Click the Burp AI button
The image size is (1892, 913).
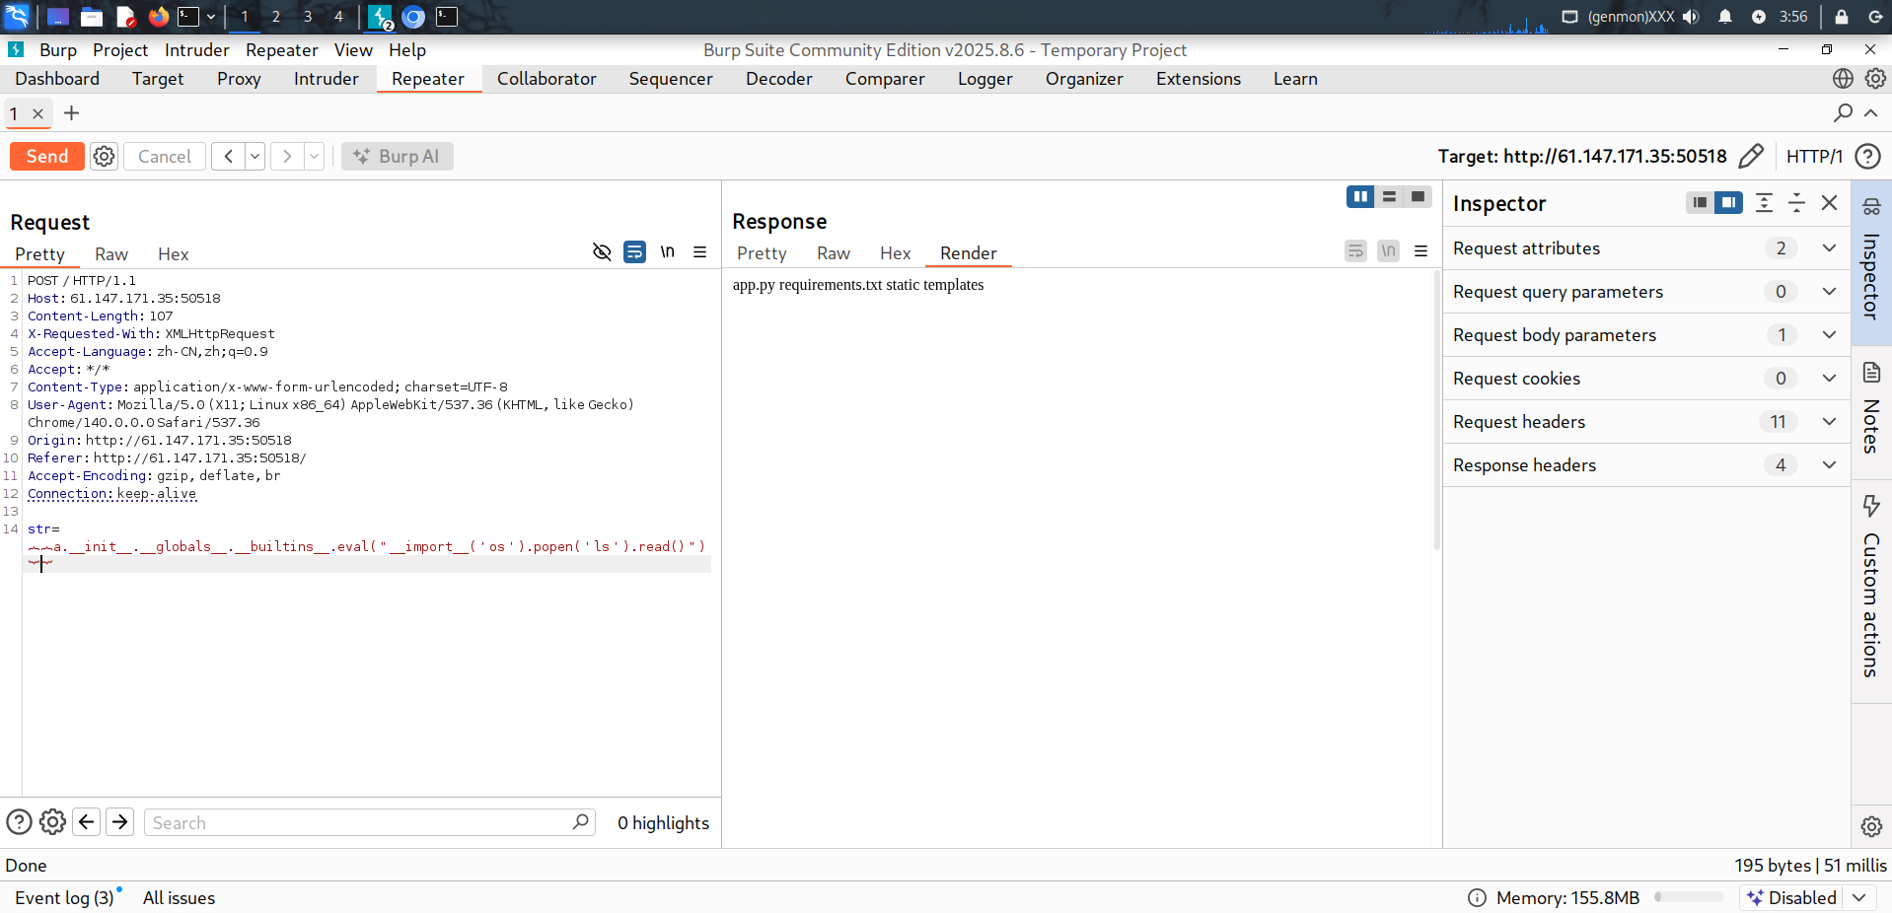[398, 156]
